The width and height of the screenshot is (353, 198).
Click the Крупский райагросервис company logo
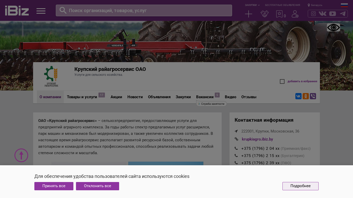click(51, 76)
